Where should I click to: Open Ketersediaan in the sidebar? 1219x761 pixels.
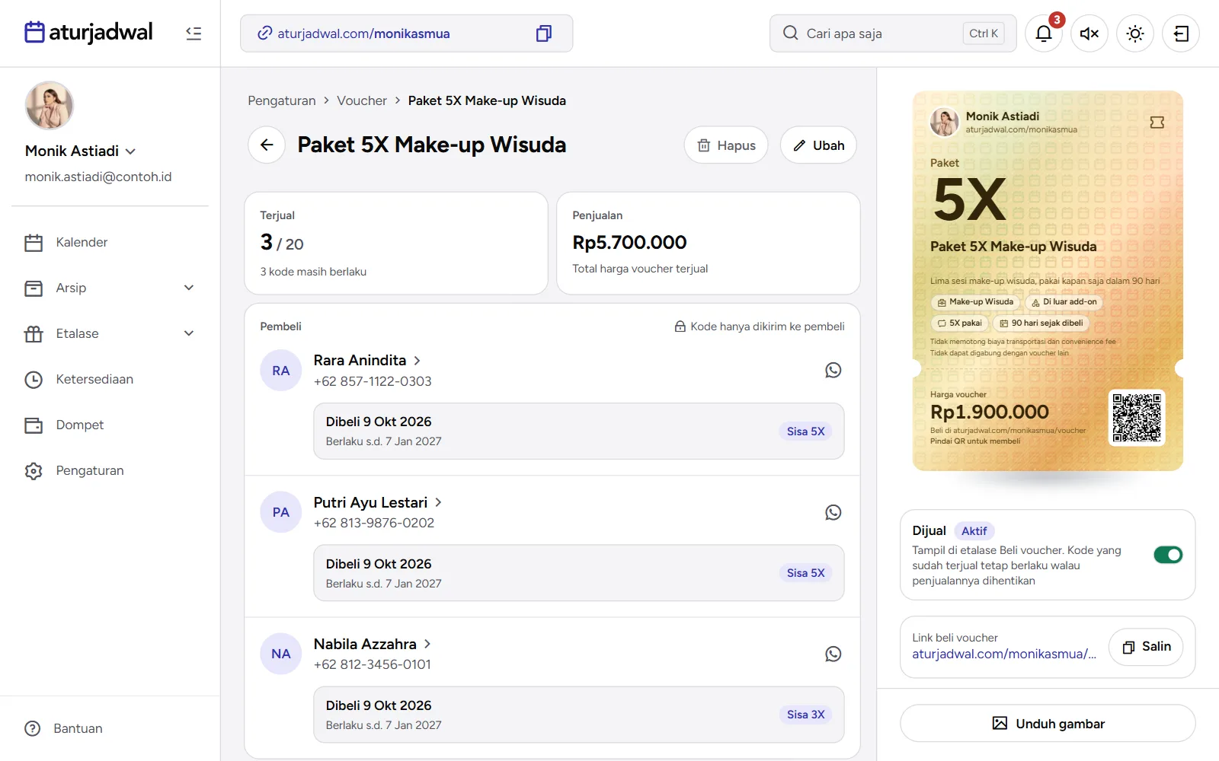pyautogui.click(x=110, y=379)
